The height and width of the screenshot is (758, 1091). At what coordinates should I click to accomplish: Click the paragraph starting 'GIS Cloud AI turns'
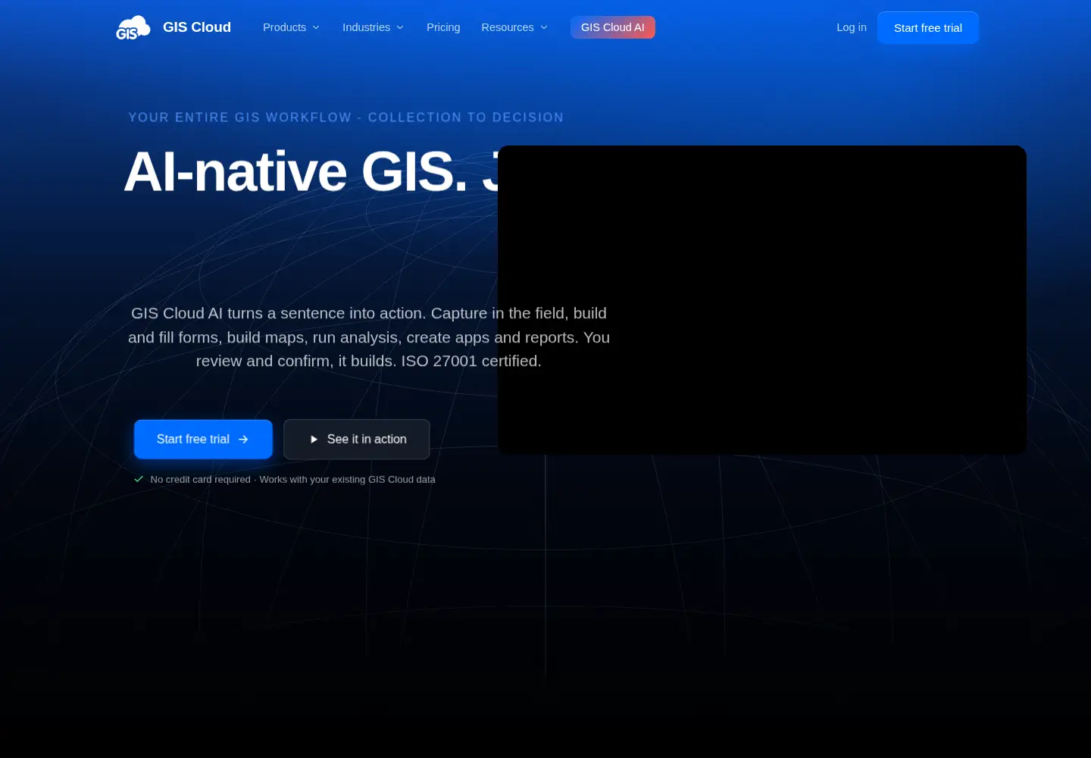point(369,337)
